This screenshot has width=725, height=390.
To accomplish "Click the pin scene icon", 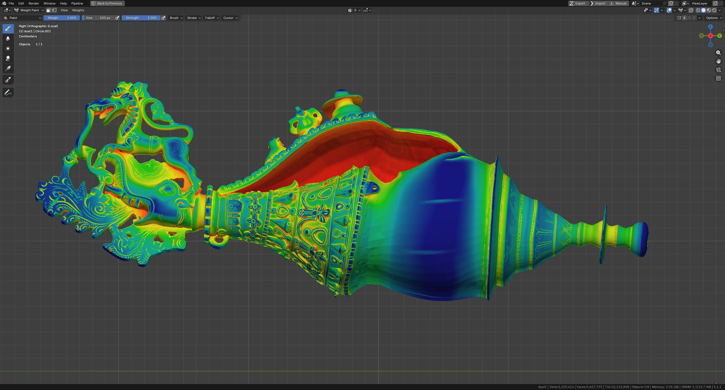I will coord(664,3).
